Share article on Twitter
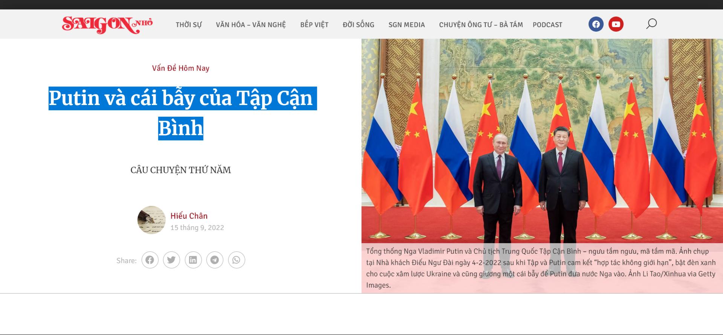Image resolution: width=723 pixels, height=335 pixels. click(x=171, y=260)
